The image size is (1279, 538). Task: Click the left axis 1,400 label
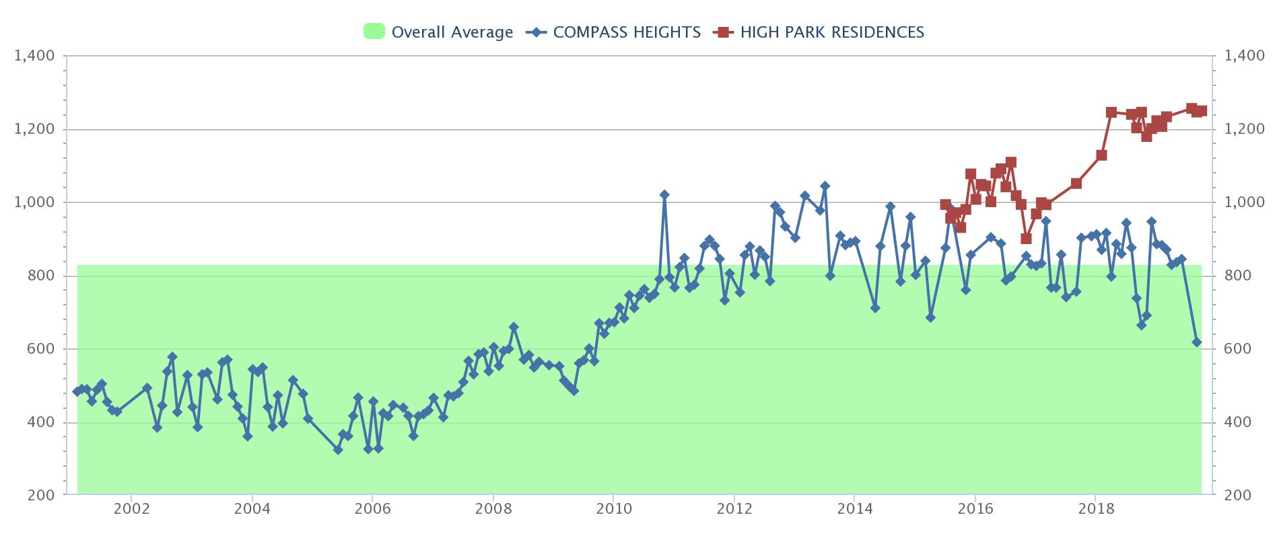[x=34, y=56]
